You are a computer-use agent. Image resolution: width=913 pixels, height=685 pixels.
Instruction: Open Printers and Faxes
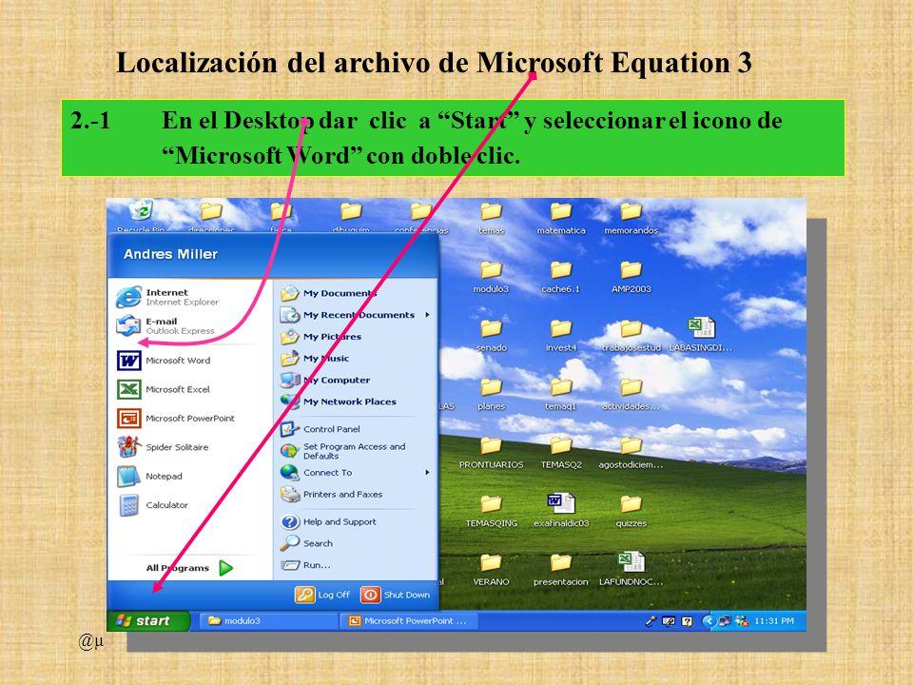coord(331,495)
